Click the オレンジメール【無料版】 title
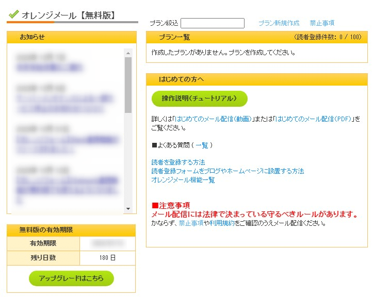Screen dimensions: 374x297 point(69,15)
